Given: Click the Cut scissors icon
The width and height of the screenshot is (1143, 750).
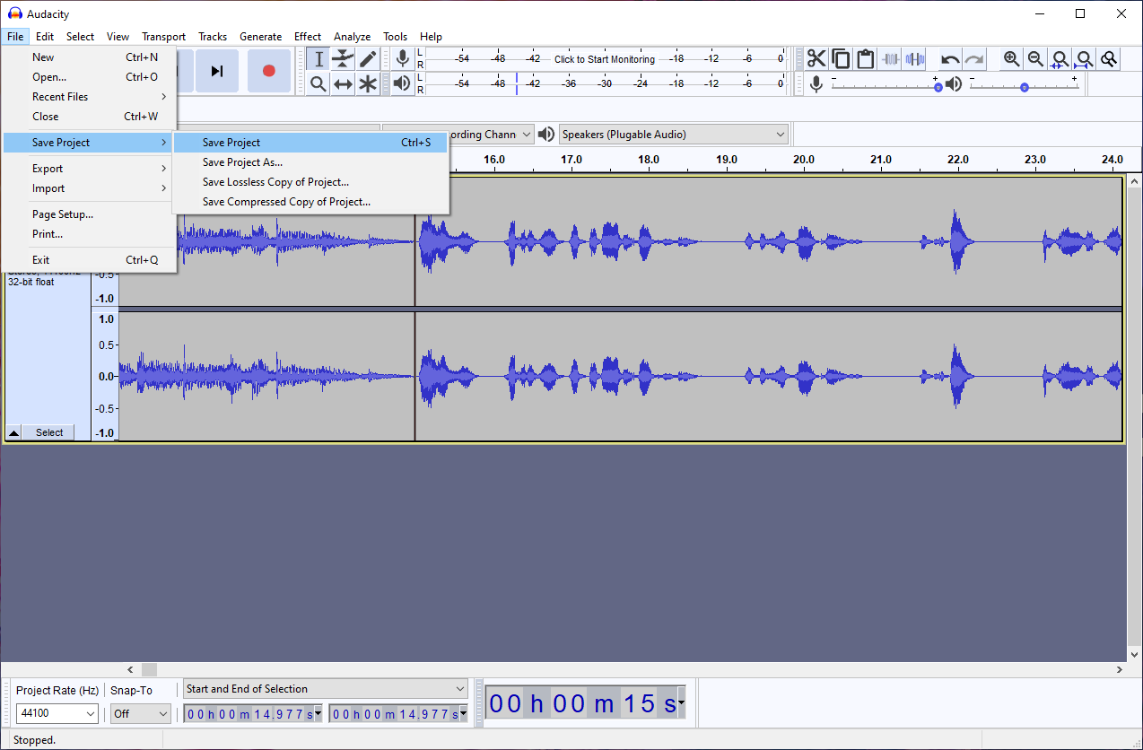Looking at the screenshot, I should tap(816, 59).
